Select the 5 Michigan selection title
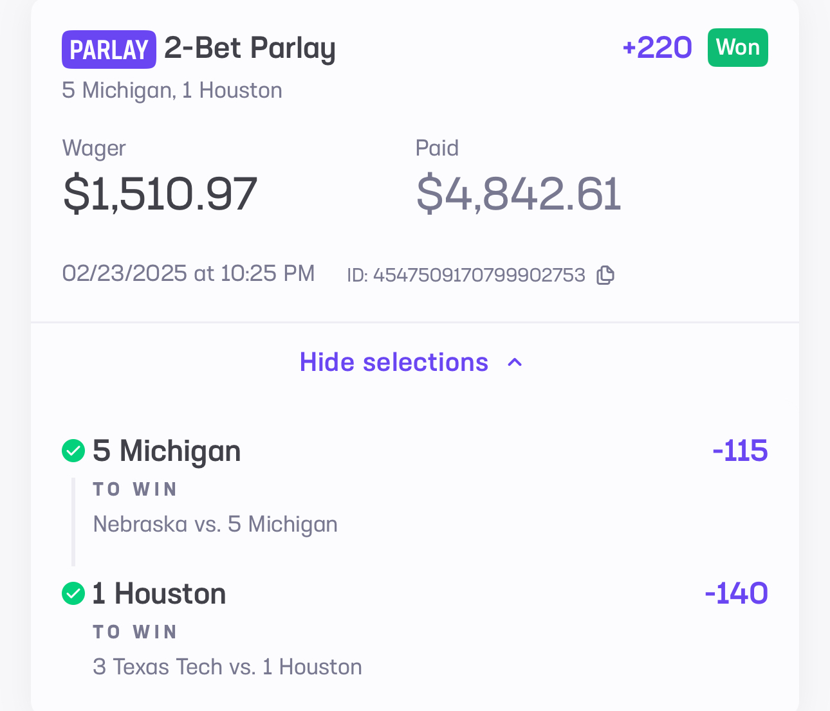 [167, 451]
